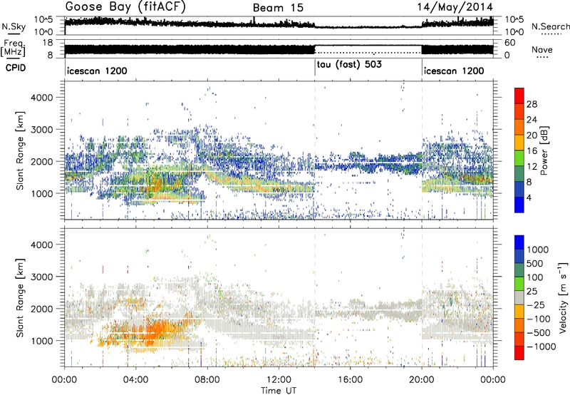Click the 'CPID' row label
Viewport: 570px width, 395px height.
click(x=16, y=68)
